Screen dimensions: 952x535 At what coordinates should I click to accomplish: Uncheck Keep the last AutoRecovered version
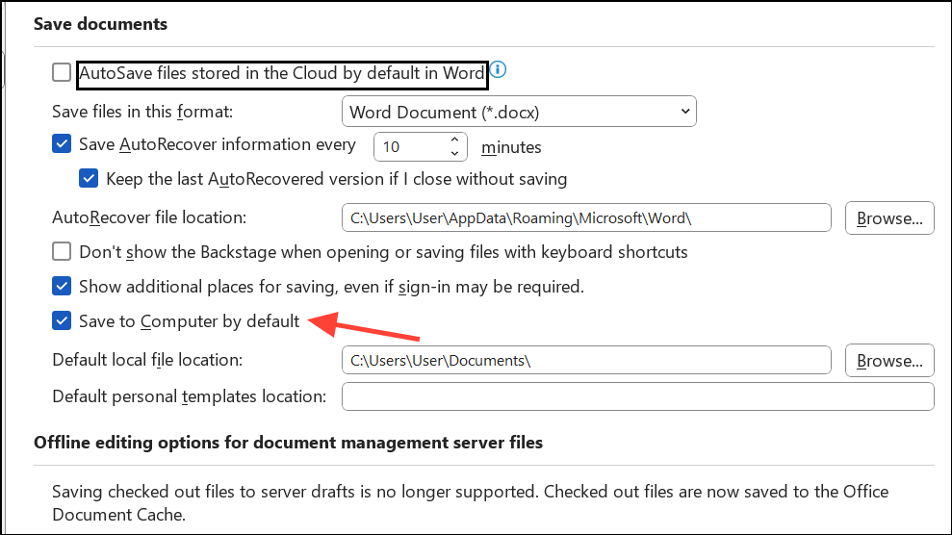tap(89, 178)
